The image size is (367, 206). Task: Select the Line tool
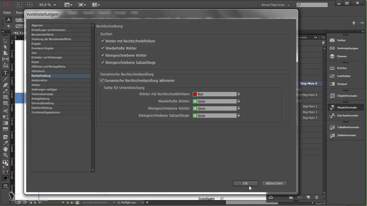5,79
